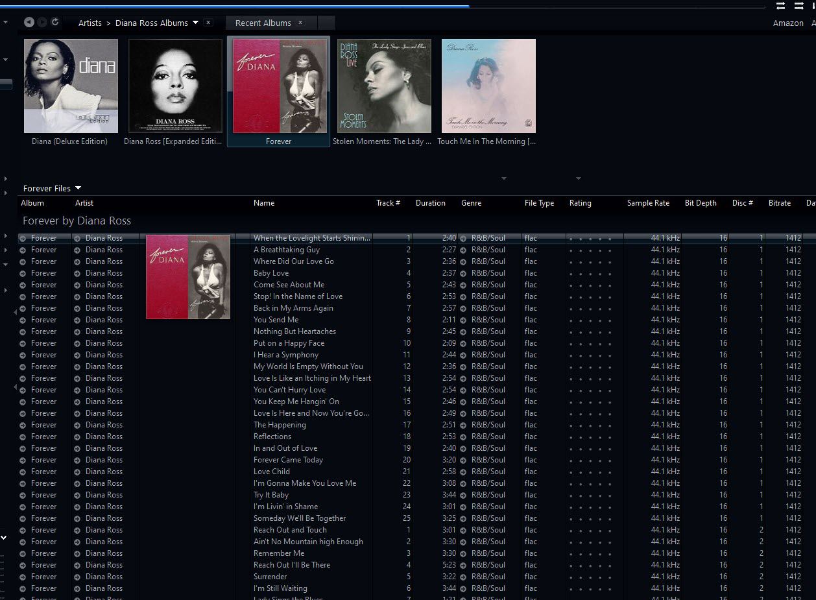
Task: Refresh the current view with reload icon
Action: (x=55, y=22)
